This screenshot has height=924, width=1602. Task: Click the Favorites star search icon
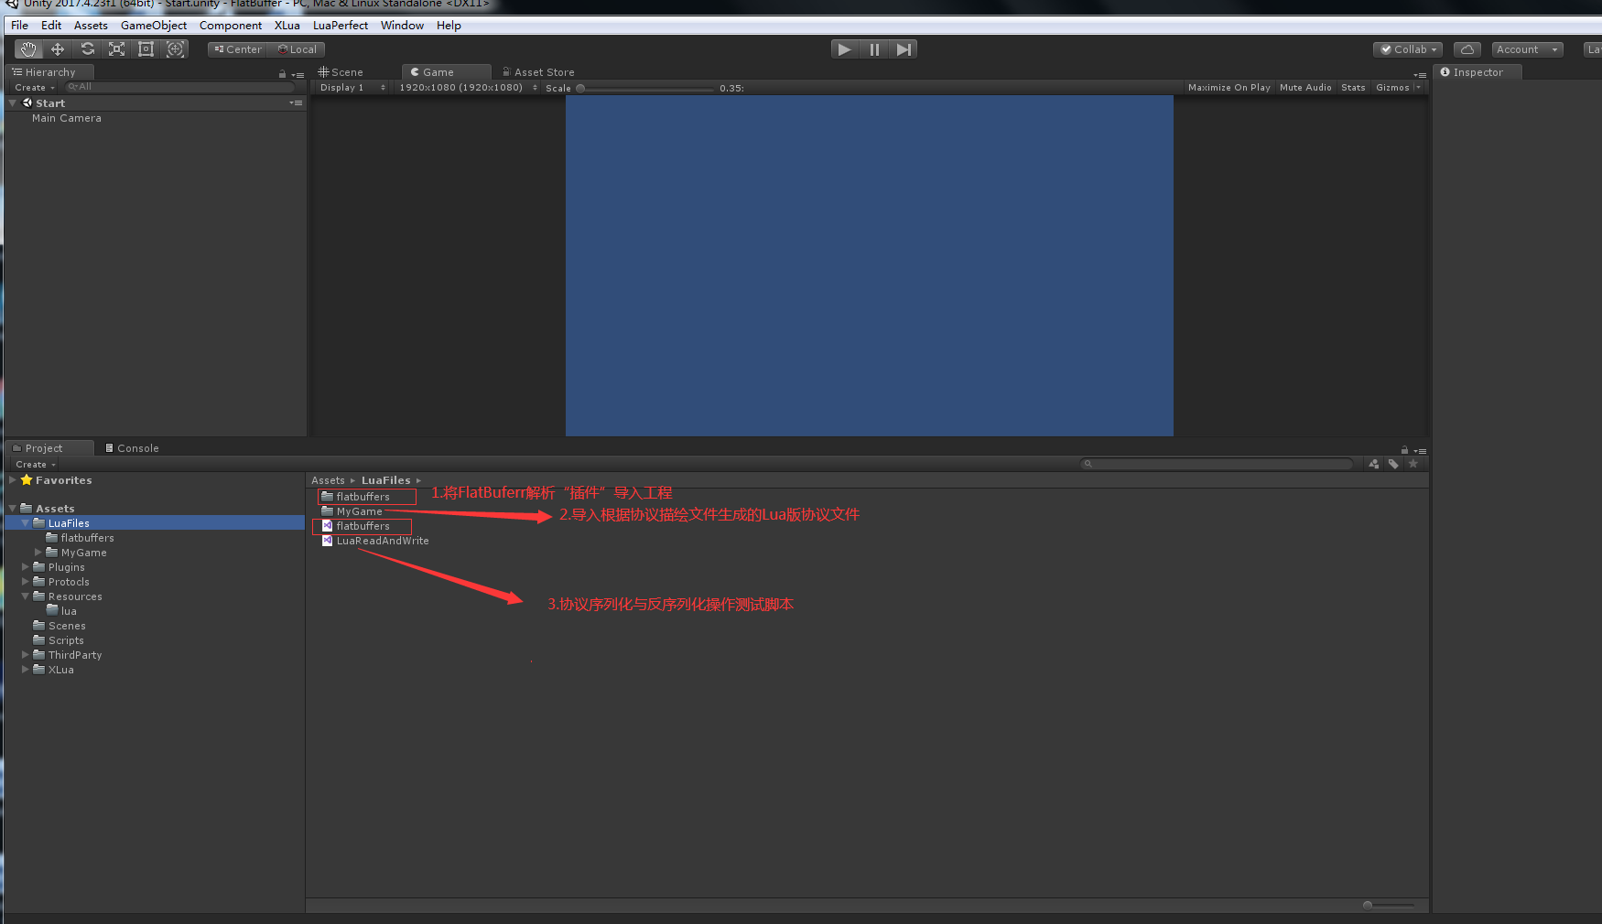click(1413, 464)
